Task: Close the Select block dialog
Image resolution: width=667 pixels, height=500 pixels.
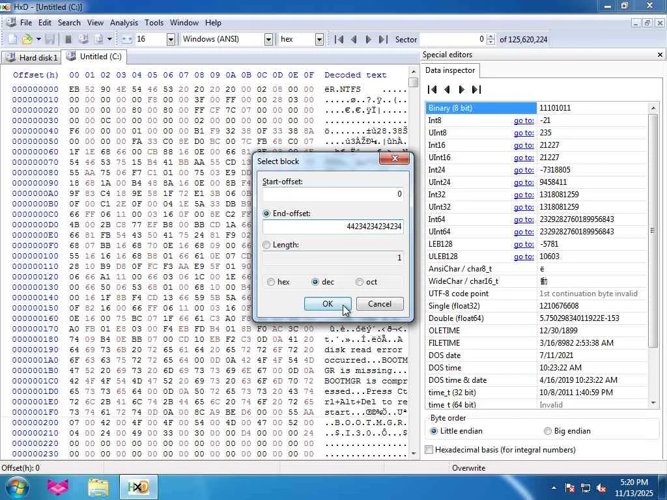Action: (394, 159)
